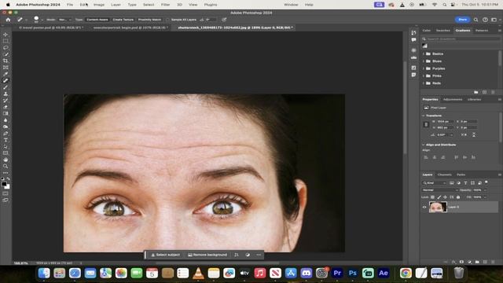Switch to the Patterns tab
The height and width of the screenshot is (283, 503).
[x=482, y=31]
